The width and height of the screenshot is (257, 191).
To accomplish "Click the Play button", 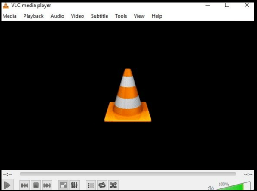I will (7, 185).
